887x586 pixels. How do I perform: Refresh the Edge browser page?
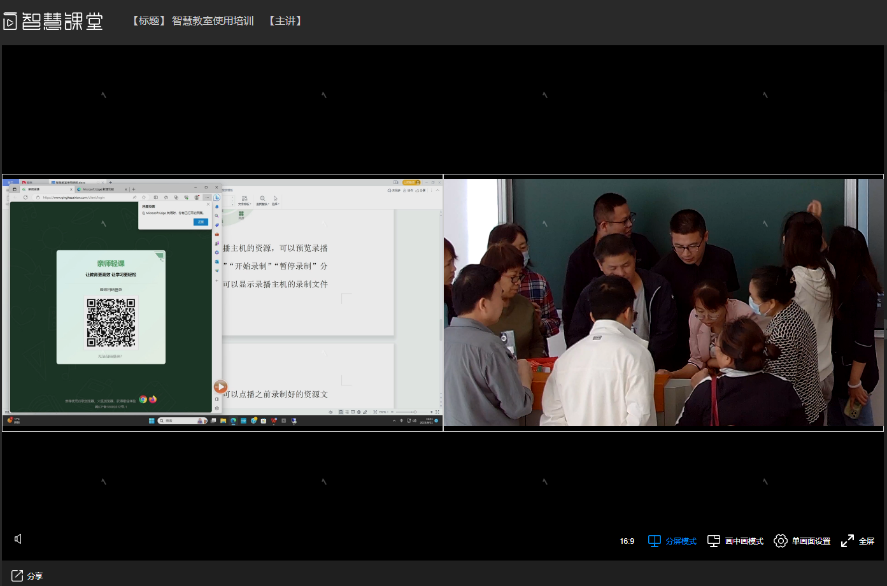[x=25, y=197]
